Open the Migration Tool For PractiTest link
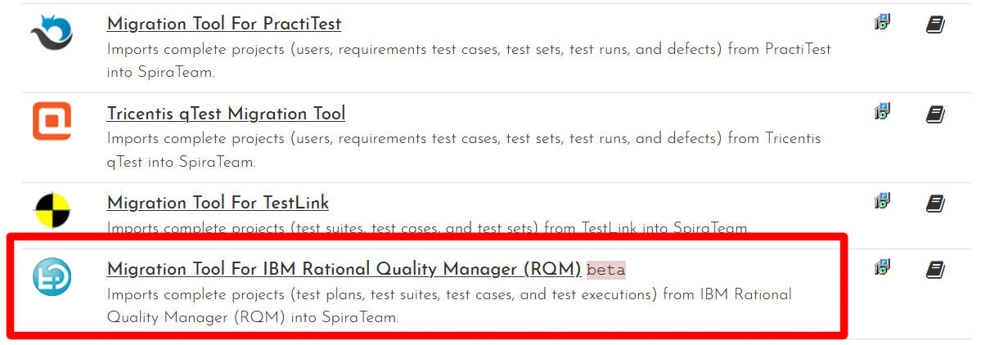Image resolution: width=981 pixels, height=345 pixels. (x=223, y=25)
